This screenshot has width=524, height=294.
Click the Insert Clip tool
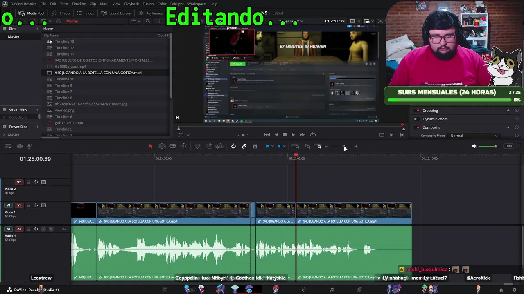click(x=197, y=146)
